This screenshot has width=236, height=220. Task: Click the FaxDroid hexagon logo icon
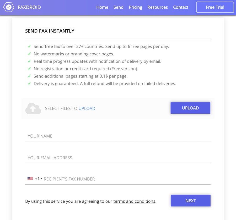[x=8, y=7]
